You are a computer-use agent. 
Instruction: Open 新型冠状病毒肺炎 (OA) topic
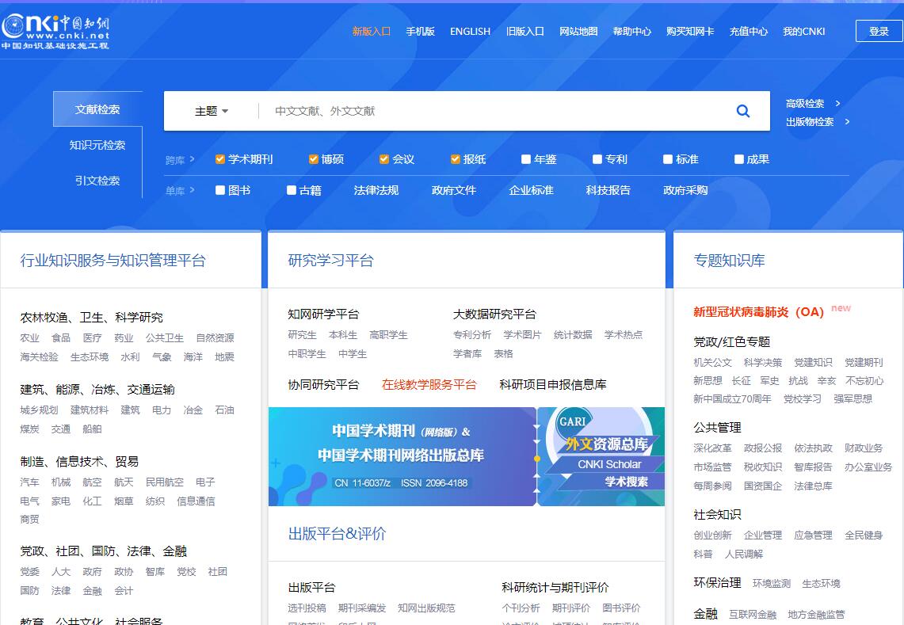click(759, 312)
